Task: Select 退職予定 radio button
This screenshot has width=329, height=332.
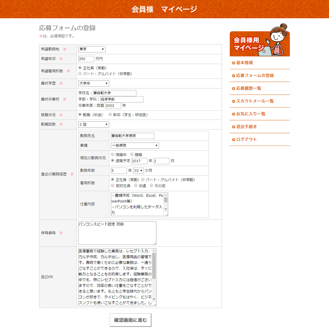Action: click(112, 160)
